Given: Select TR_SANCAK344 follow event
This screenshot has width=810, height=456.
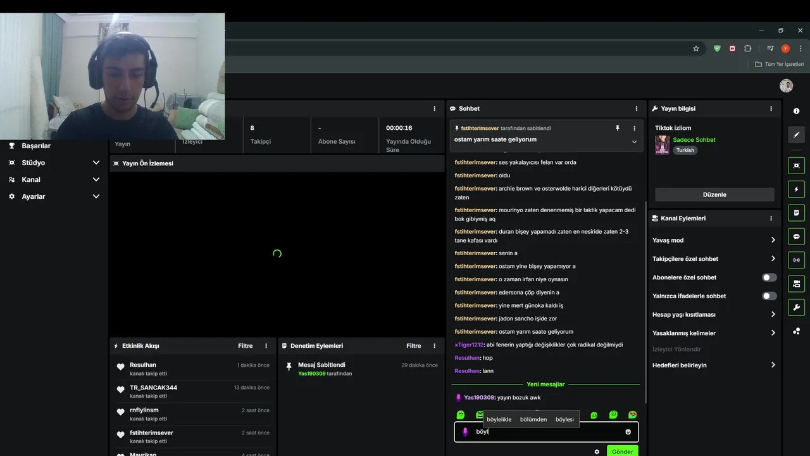Looking at the screenshot, I should click(x=193, y=391).
